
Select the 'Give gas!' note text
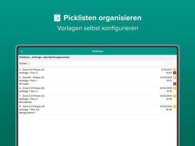click(x=24, y=84)
